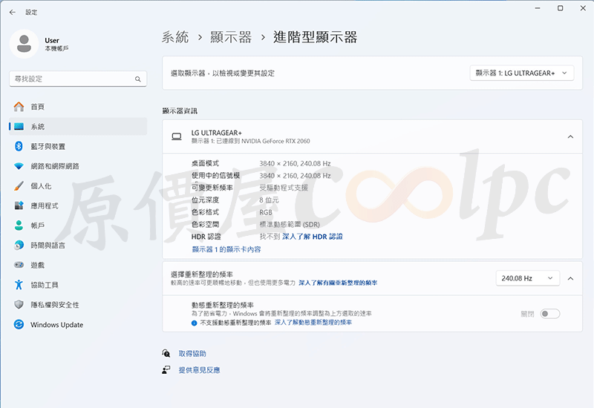Click the monitor icon beside LG ULTRAGEAR+
The height and width of the screenshot is (408, 594).
[177, 136]
